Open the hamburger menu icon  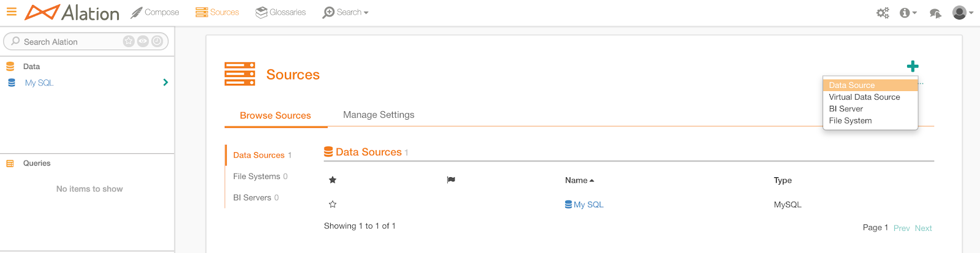pos(11,12)
